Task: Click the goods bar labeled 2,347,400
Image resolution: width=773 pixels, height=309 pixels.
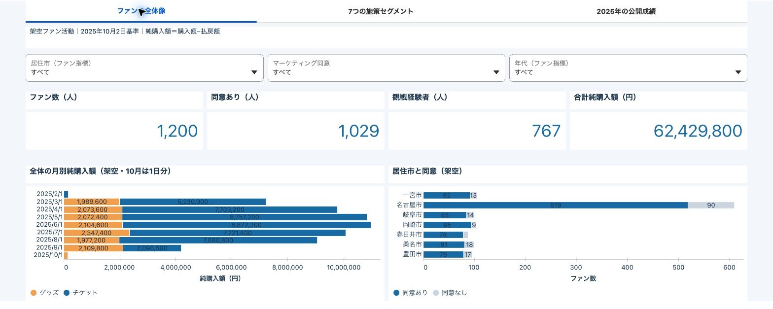Action: click(97, 233)
